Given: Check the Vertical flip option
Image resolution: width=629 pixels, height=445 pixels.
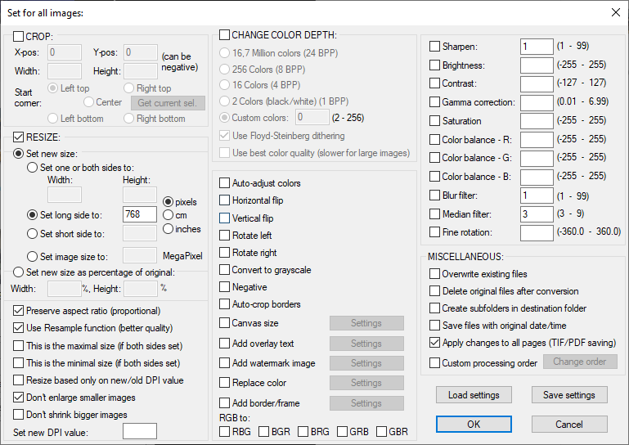Looking at the screenshot, I should [x=225, y=218].
